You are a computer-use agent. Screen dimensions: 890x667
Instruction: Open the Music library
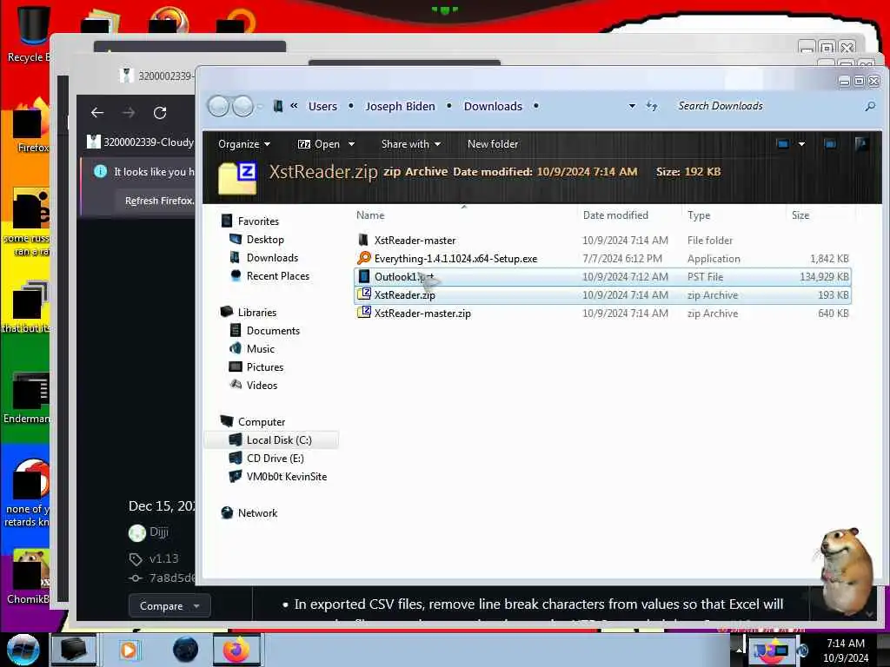(x=261, y=349)
